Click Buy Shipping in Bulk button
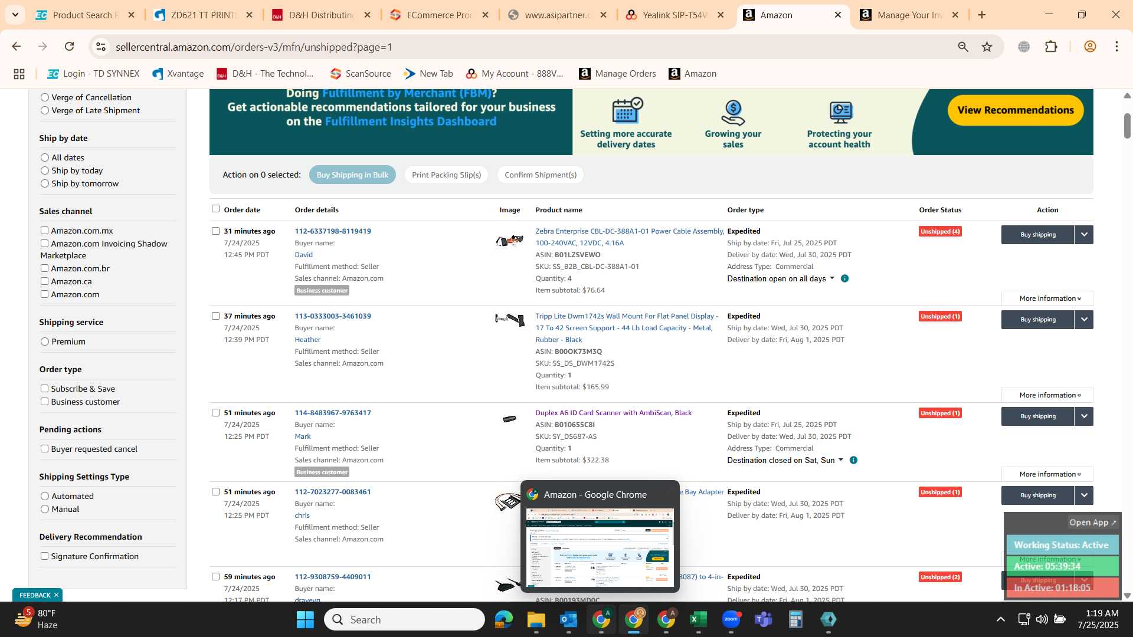The image size is (1133, 637). click(x=352, y=175)
